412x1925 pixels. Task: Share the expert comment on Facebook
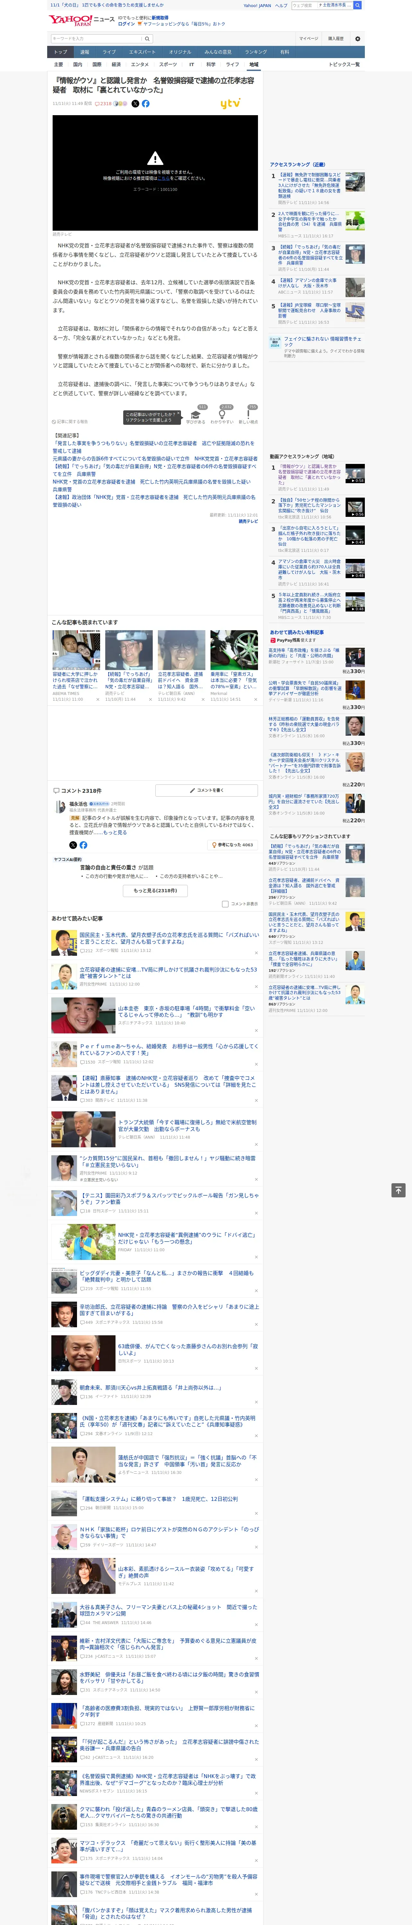83,845
